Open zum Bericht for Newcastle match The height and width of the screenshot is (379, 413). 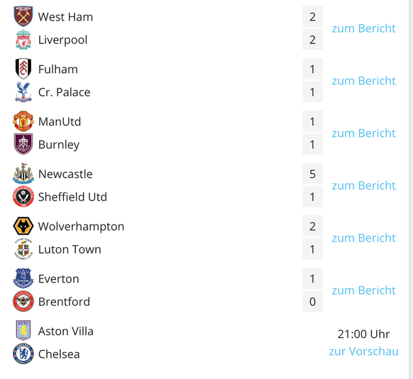[x=363, y=185]
